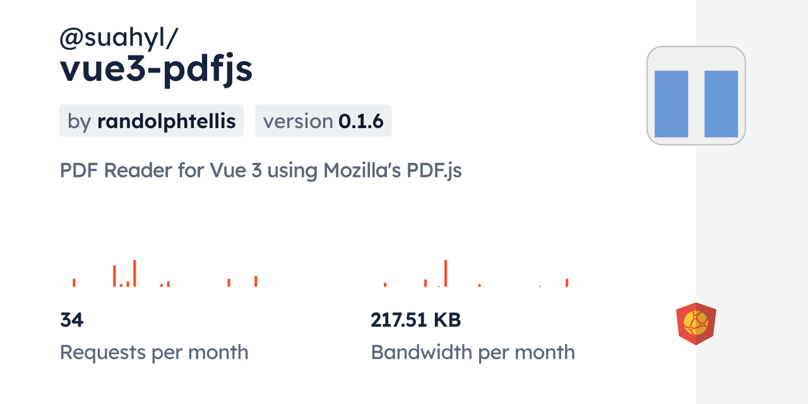
Task: Click the leftmost bar in bandwidth chart
Action: pos(385,285)
